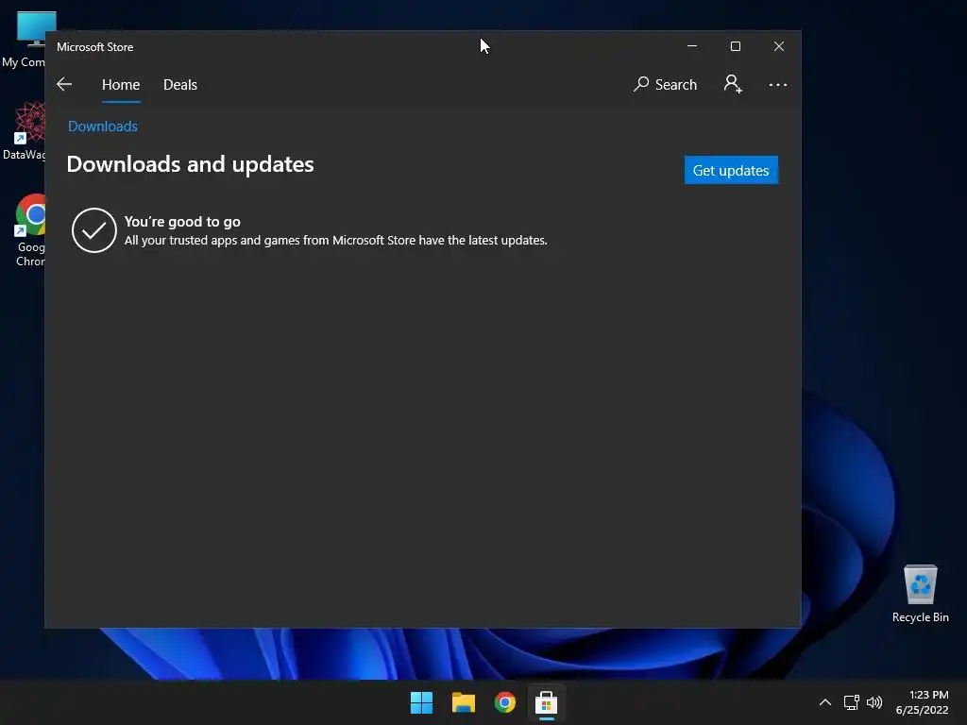The width and height of the screenshot is (967, 725).
Task: Launch Google Chrome from the taskbar
Action: point(504,702)
